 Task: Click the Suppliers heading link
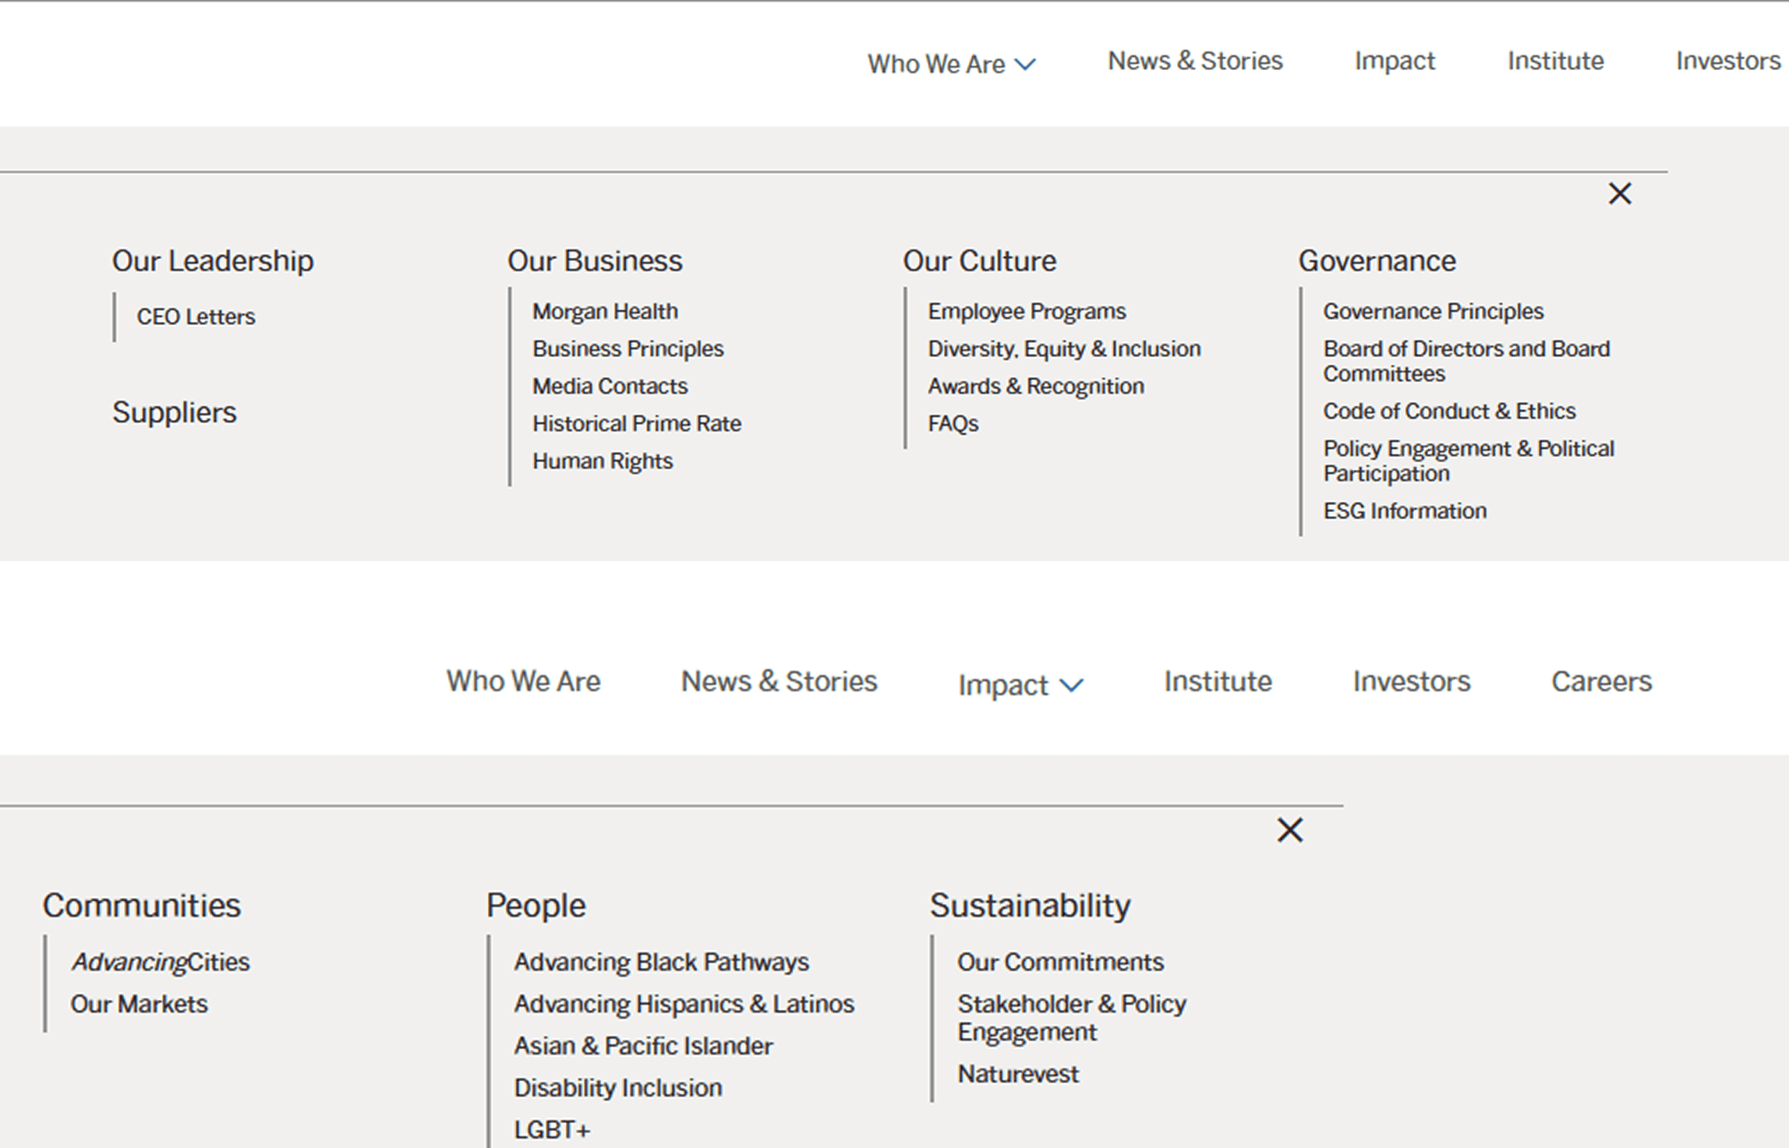[174, 412]
